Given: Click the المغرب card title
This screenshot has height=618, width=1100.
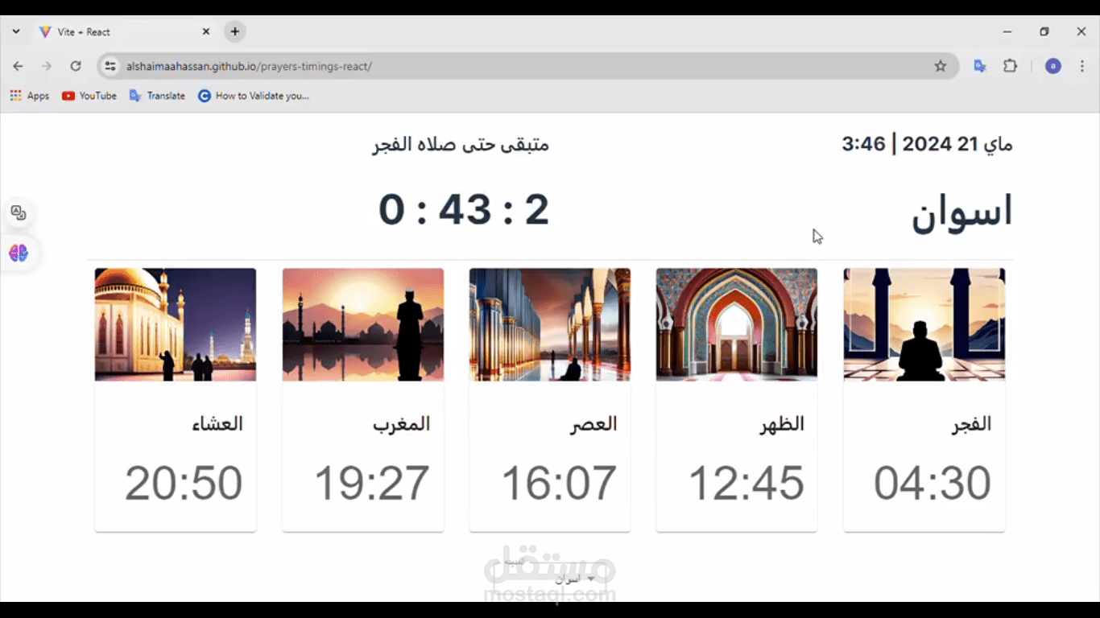Looking at the screenshot, I should [x=401, y=424].
